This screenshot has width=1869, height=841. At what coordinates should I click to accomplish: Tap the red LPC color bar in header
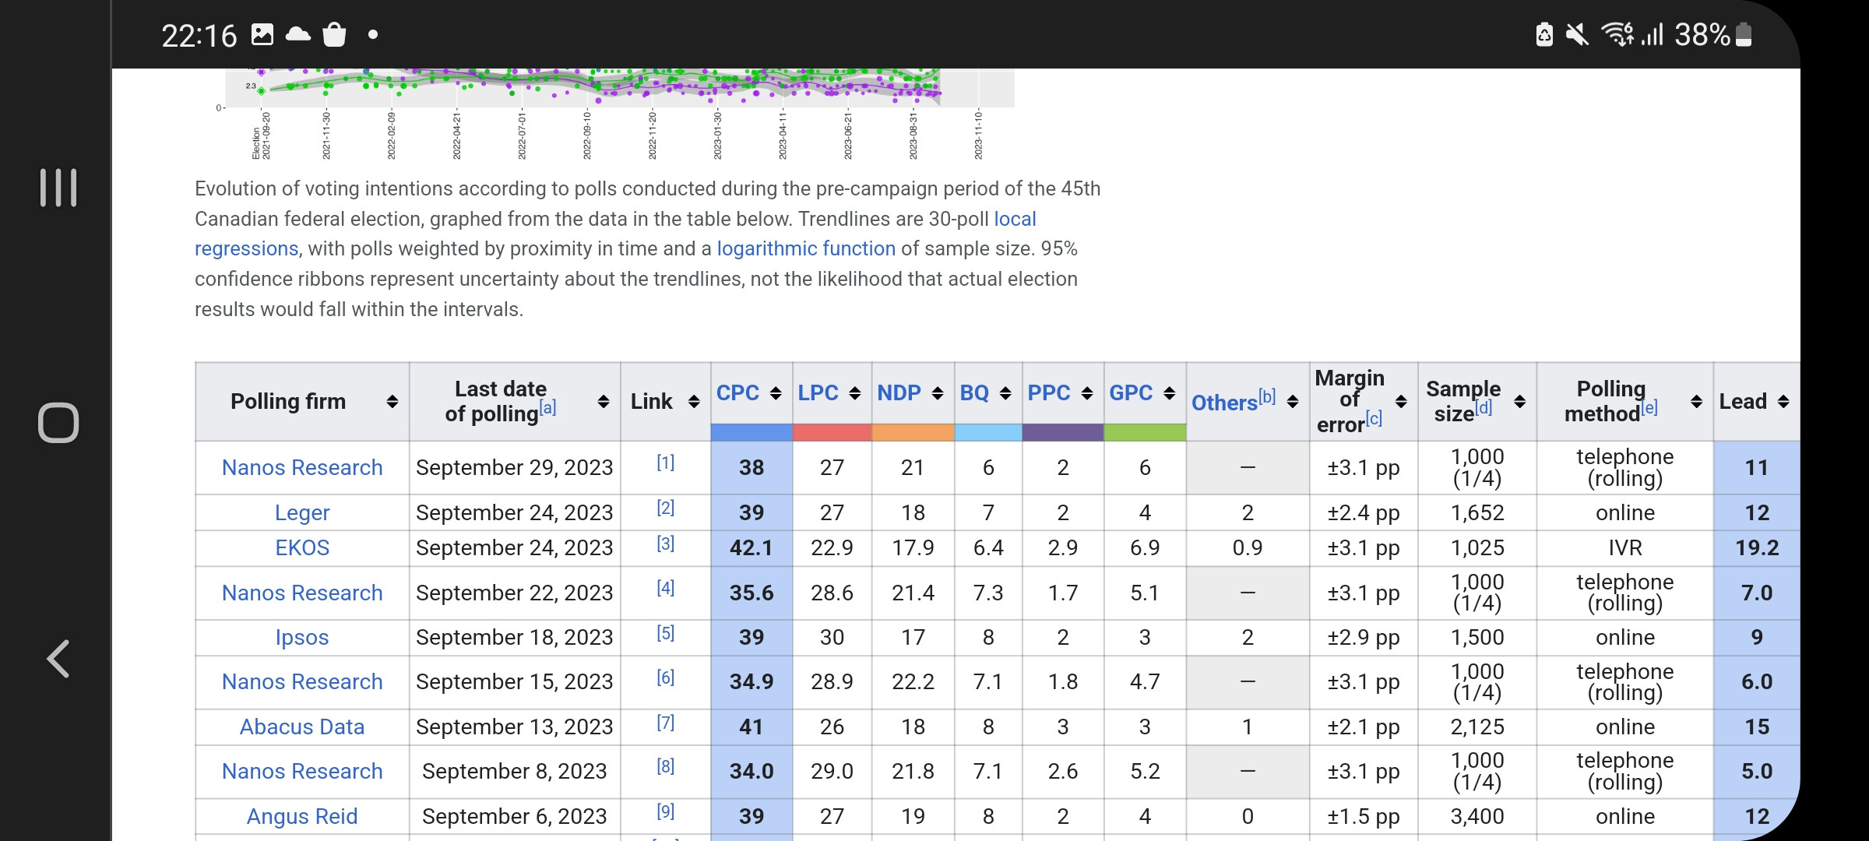point(832,432)
